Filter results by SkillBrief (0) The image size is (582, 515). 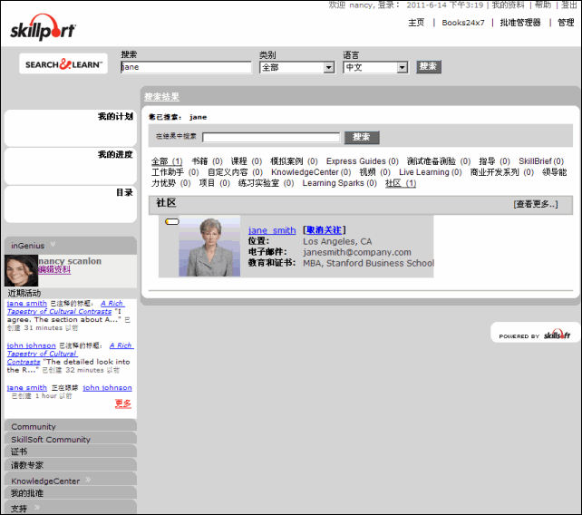[x=541, y=161]
